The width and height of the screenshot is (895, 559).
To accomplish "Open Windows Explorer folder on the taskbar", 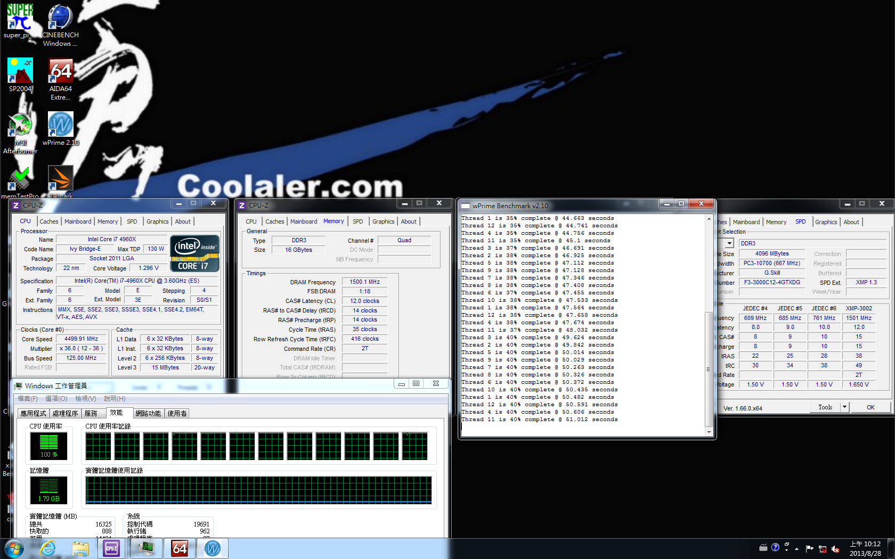I will [80, 548].
